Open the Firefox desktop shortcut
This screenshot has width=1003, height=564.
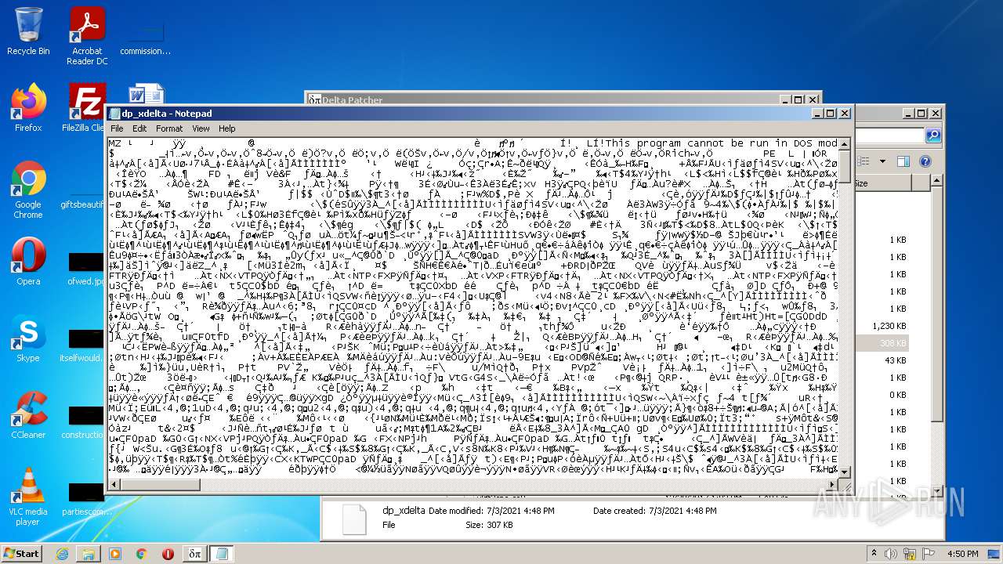28,107
